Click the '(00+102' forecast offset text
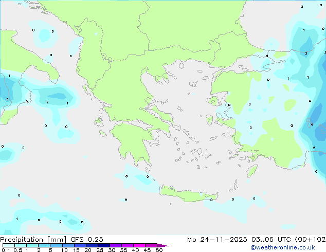The image size is (326, 252). [x=310, y=240]
